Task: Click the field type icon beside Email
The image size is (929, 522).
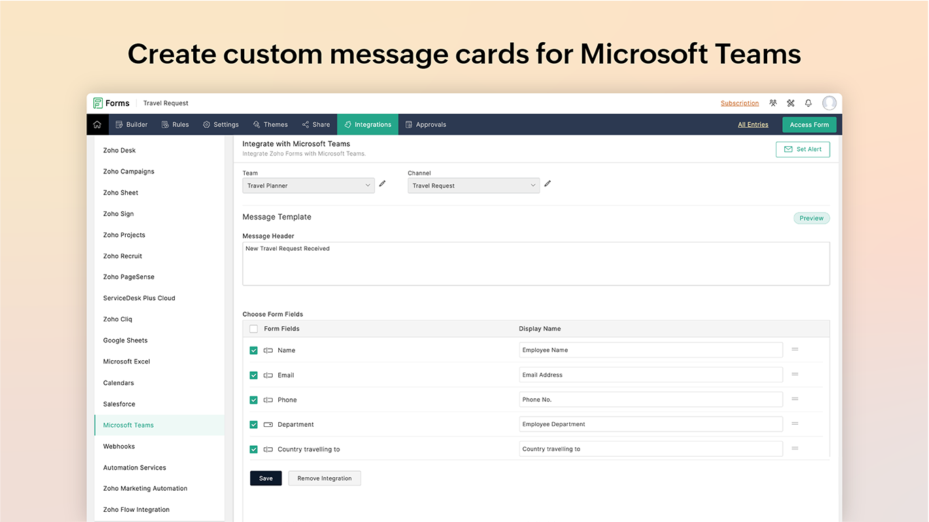Action: (x=268, y=375)
